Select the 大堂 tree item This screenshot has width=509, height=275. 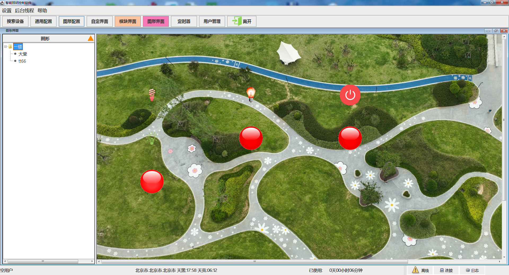point(23,54)
